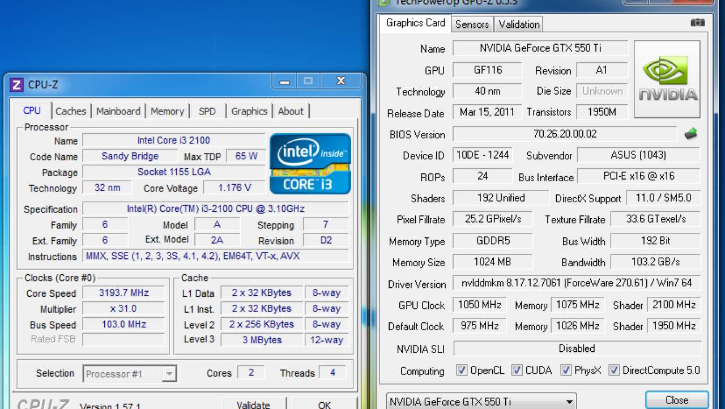725x409 pixels.
Task: Open the Validation tab in GPU-Z
Action: coord(519,24)
